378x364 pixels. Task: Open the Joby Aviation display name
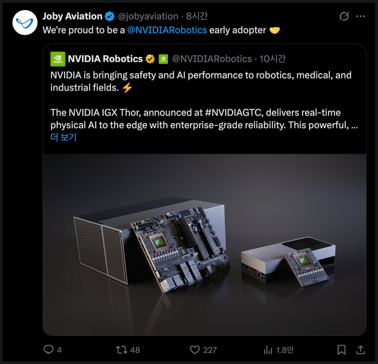coord(72,16)
